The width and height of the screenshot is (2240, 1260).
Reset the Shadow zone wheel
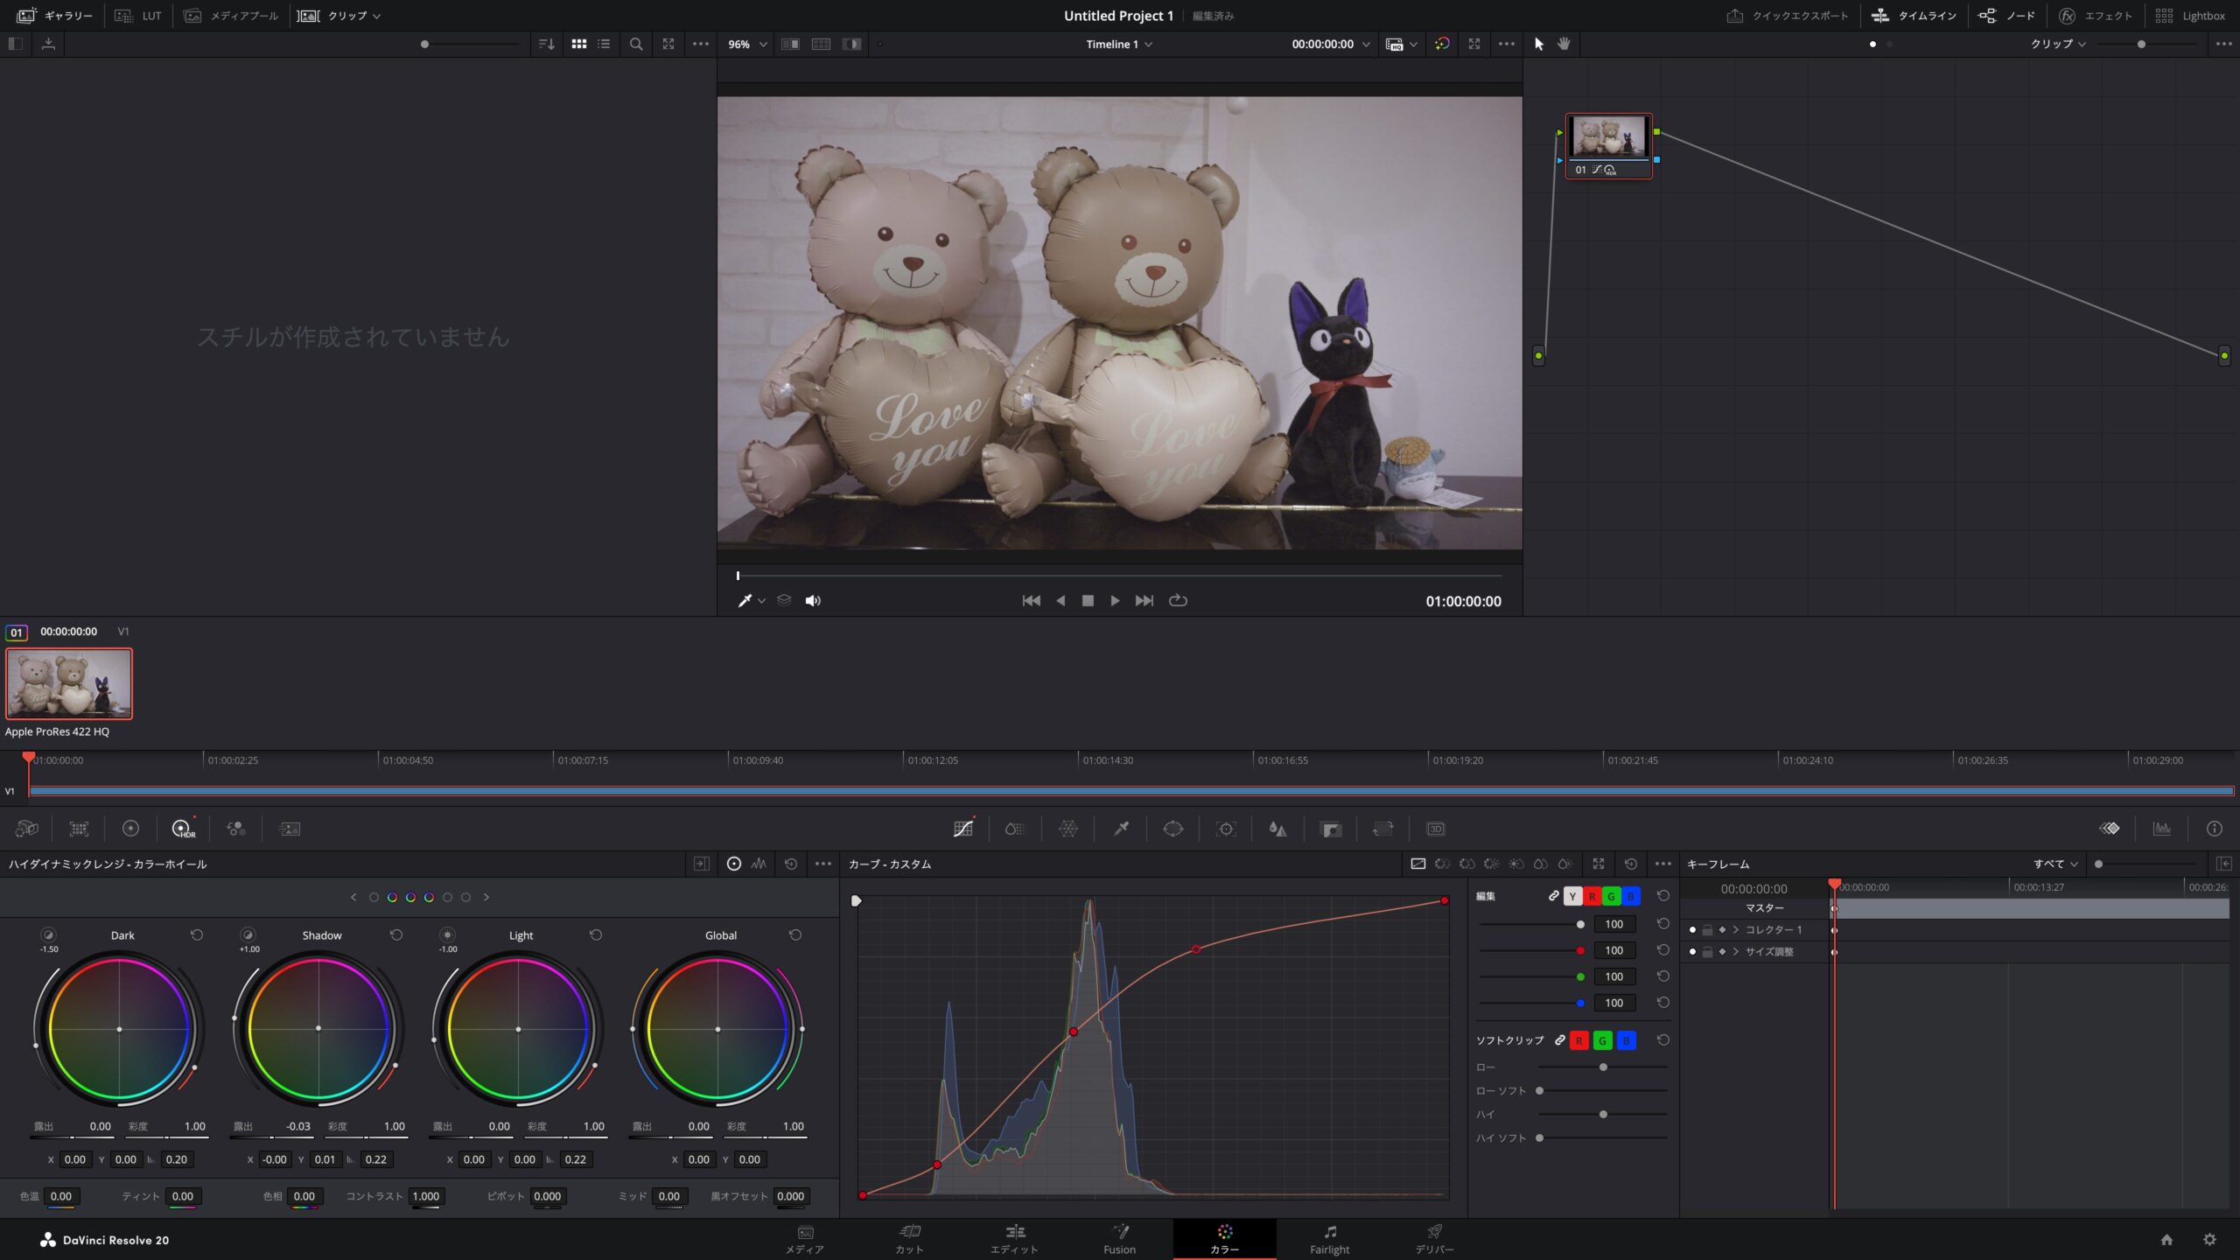(396, 934)
